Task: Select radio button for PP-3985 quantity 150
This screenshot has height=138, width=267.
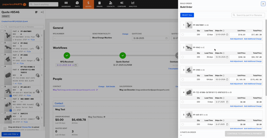Action: point(183,80)
